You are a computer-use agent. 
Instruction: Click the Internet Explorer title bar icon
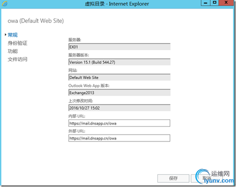tap(5, 4)
